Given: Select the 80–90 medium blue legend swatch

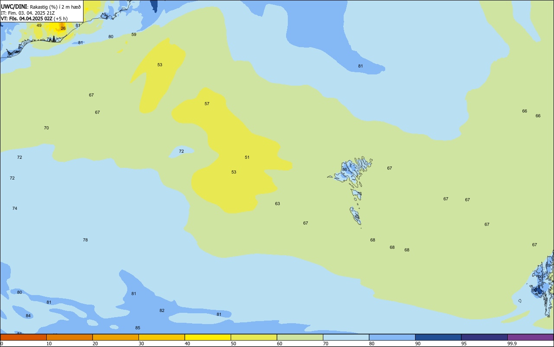Looking at the screenshot, I should [392, 337].
